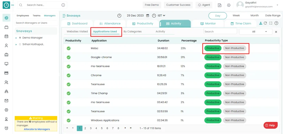Open the By Categories sub-tab
Screen dimensions: 283x134
(x=132, y=32)
